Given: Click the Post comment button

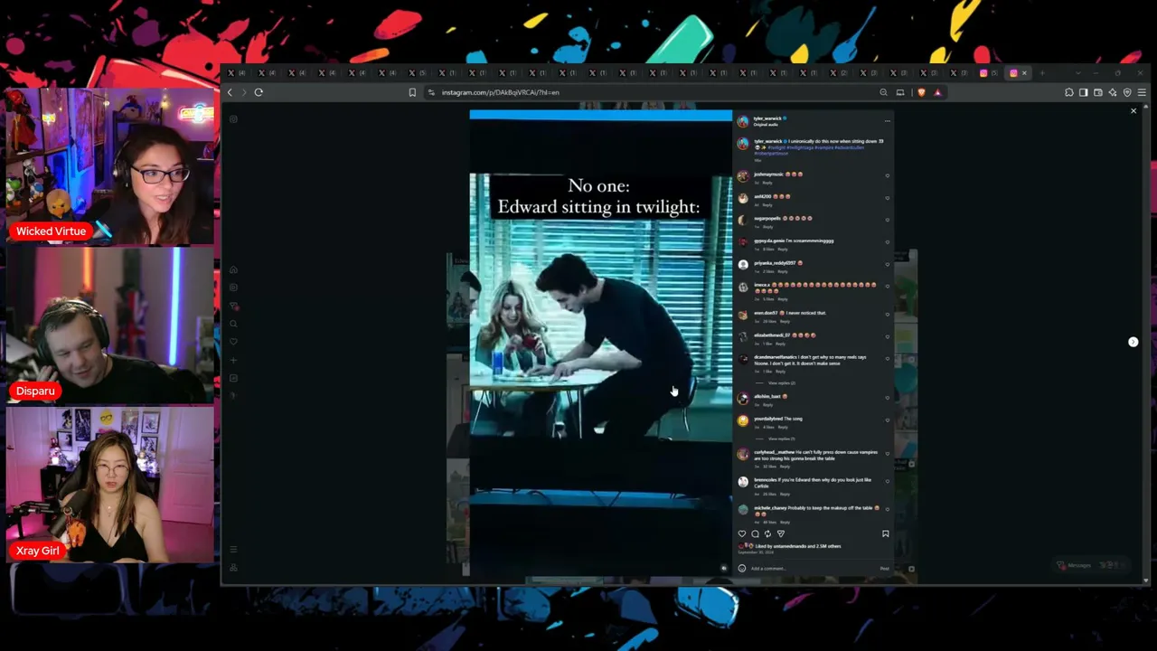Looking at the screenshot, I should pyautogui.click(x=885, y=569).
